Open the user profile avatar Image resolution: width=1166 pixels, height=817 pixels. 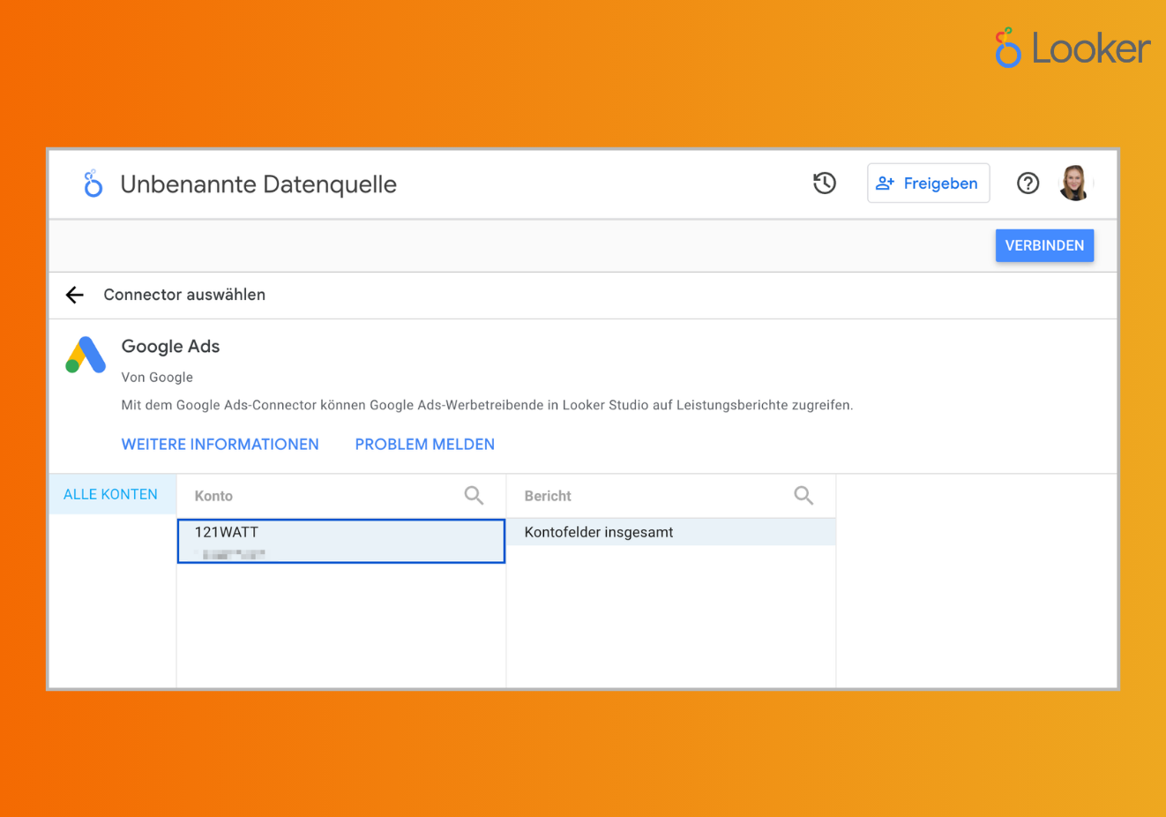[1074, 184]
